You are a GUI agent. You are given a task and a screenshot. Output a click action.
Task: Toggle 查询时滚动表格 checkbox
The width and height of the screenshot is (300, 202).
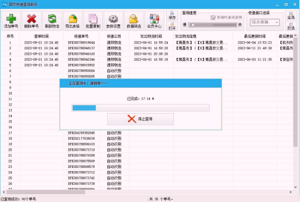213,17
